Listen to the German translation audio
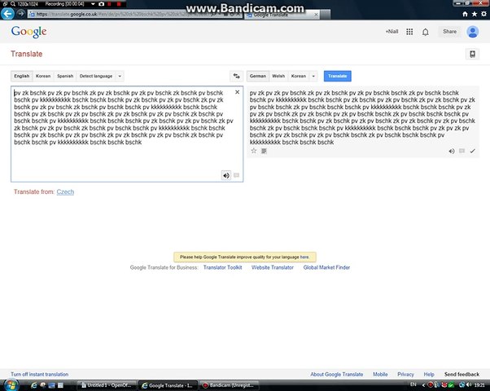Image resolution: width=490 pixels, height=391 pixels. (452, 151)
